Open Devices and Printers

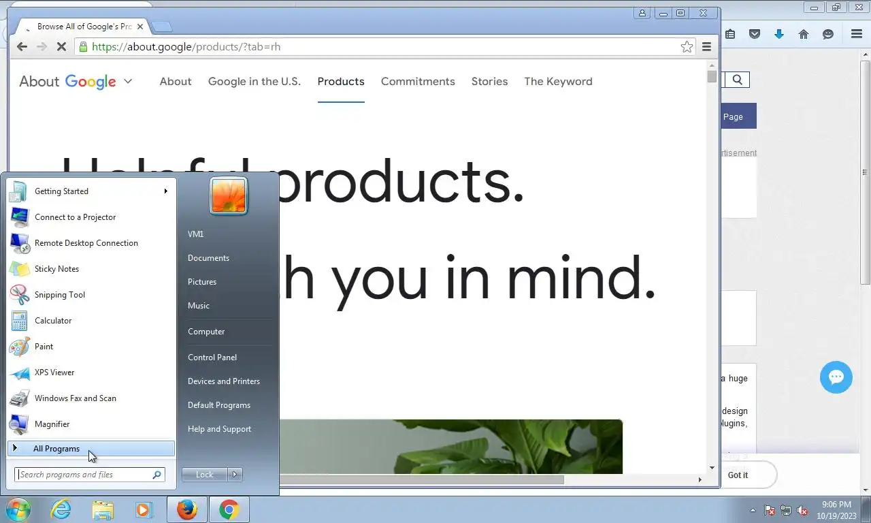[x=224, y=381]
